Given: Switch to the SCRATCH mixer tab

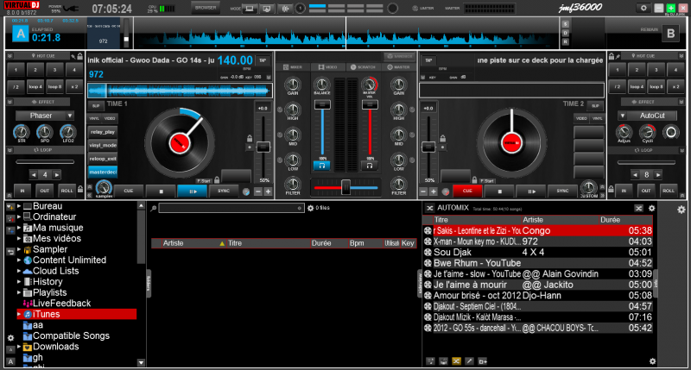Looking at the screenshot, I should pyautogui.click(x=362, y=66).
